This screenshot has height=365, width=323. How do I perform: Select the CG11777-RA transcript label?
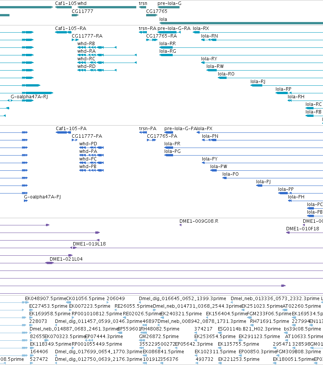click(87, 36)
